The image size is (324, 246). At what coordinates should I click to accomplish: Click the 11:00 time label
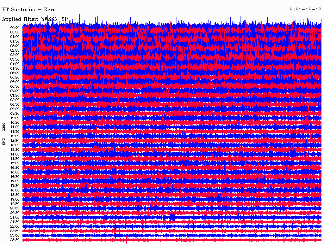15,127
